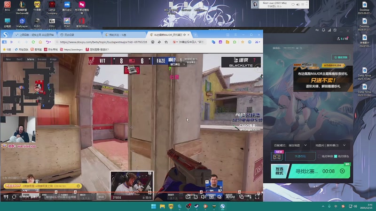The height and width of the screenshot is (211, 376).
Task: Click the Sogou search box in toolbar
Action: click(x=188, y=42)
